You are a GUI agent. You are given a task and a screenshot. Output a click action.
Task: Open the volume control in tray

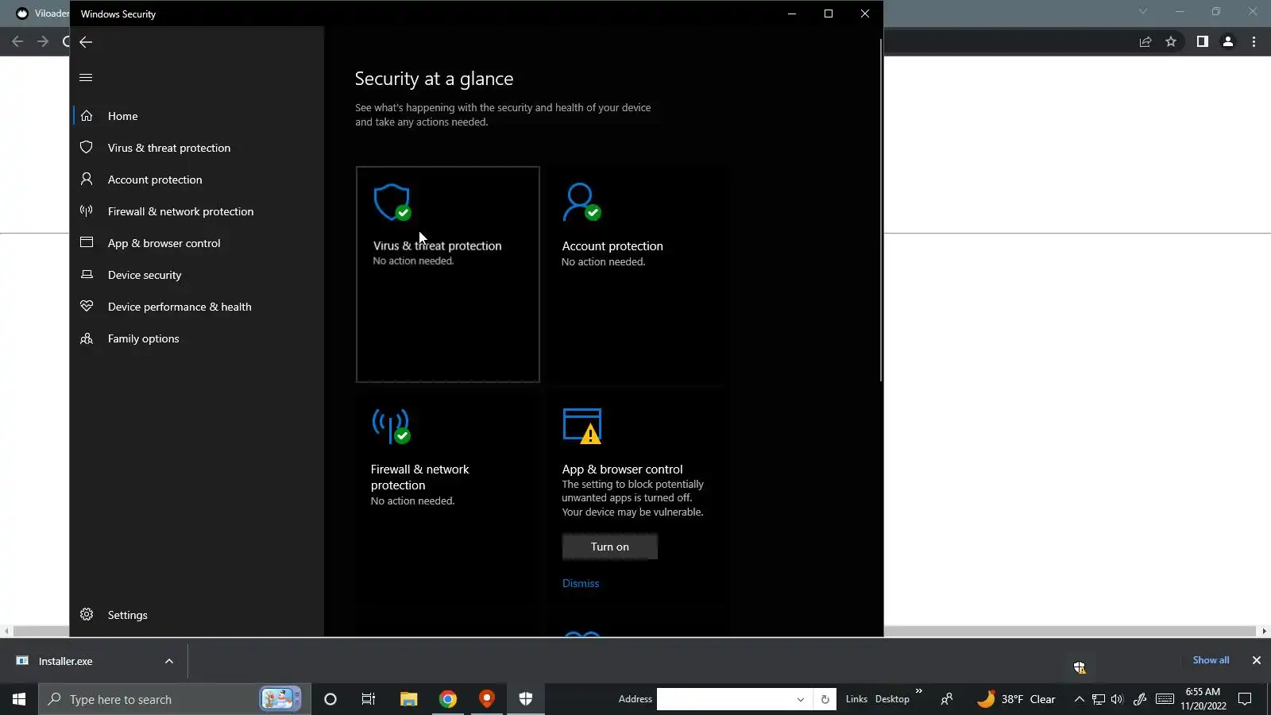(x=1118, y=699)
